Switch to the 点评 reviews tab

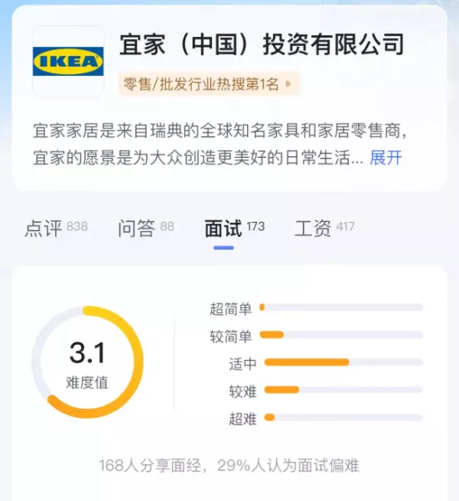click(x=56, y=228)
